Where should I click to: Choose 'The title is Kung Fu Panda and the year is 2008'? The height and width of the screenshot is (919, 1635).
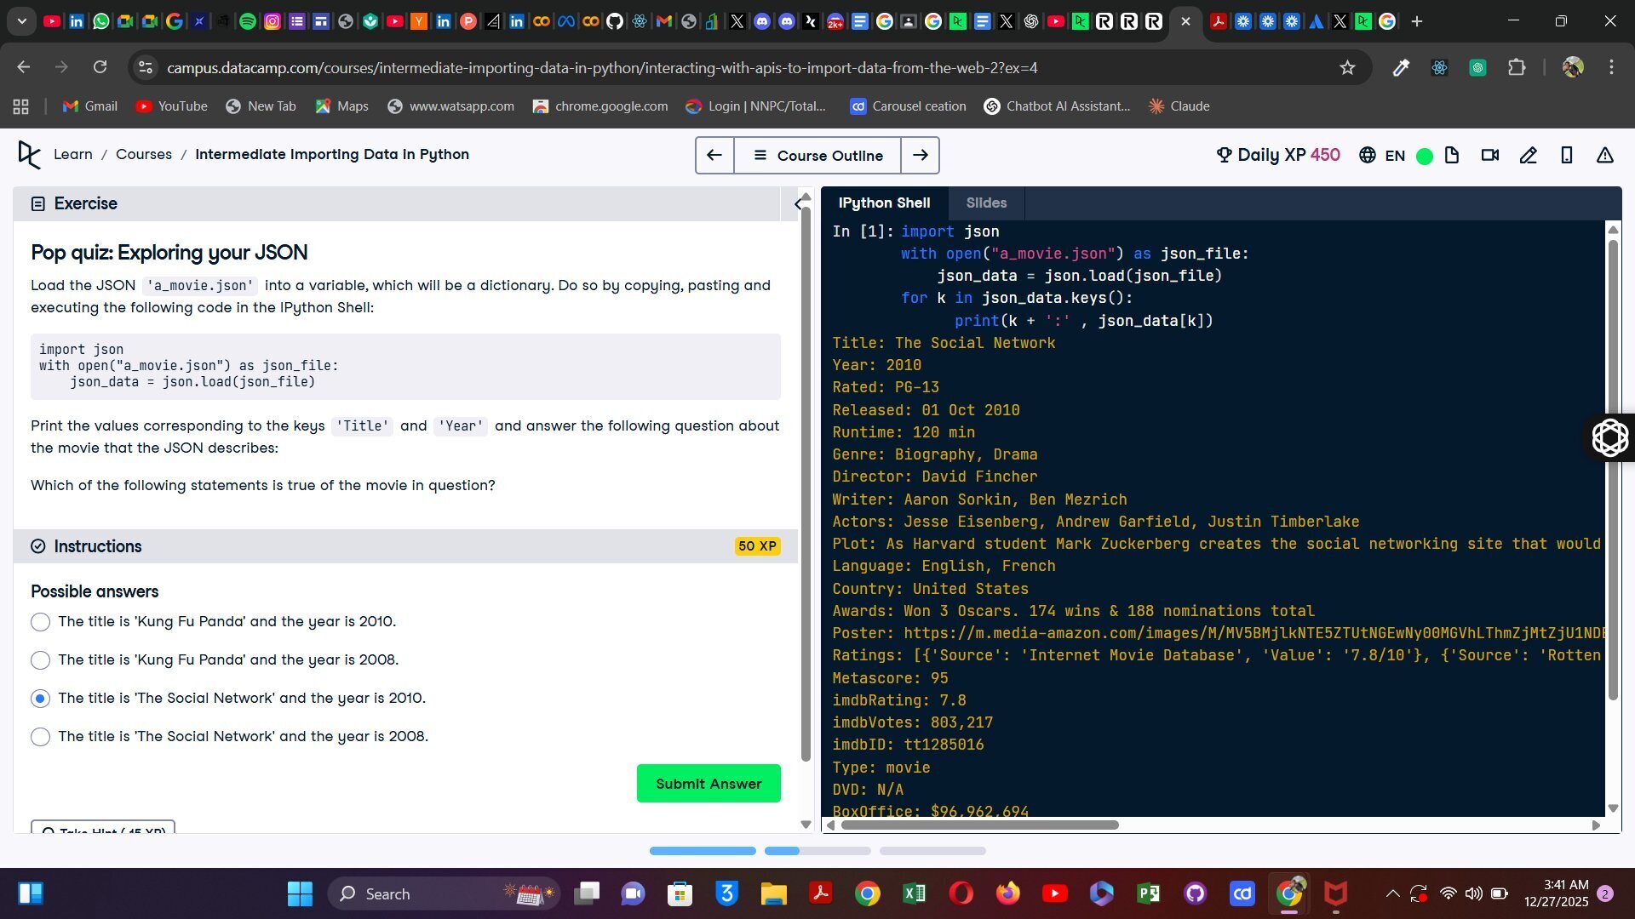pyautogui.click(x=40, y=660)
